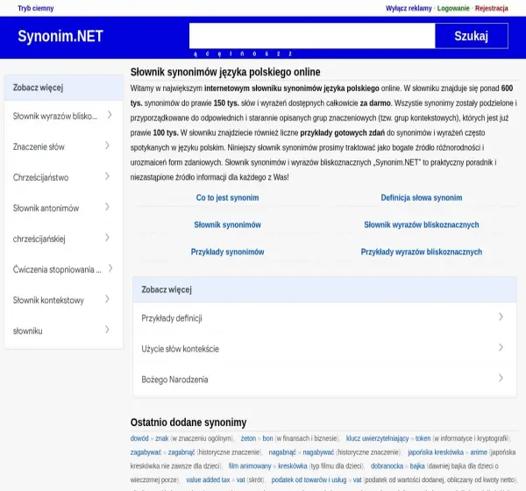Image resolution: width=526 pixels, height=491 pixels.
Task: Select Słownik kontekstowy sidebar item
Action: 64,300
